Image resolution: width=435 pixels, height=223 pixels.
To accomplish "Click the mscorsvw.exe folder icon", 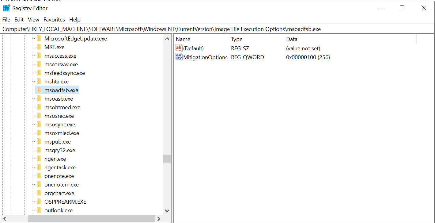I will [x=39, y=64].
